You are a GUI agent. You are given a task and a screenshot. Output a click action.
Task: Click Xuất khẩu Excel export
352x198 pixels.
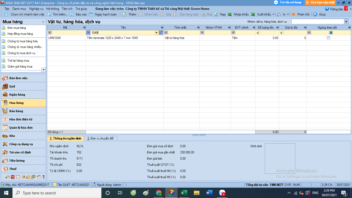click(x=261, y=14)
